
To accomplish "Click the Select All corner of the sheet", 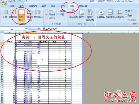I will (2, 32).
